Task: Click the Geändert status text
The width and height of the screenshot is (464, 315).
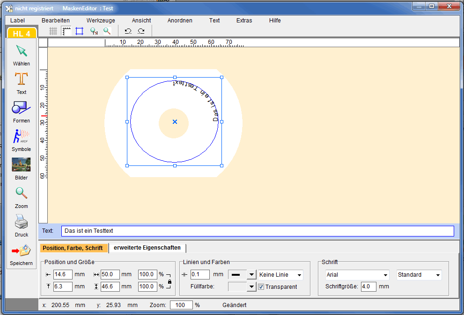Action: point(235,305)
